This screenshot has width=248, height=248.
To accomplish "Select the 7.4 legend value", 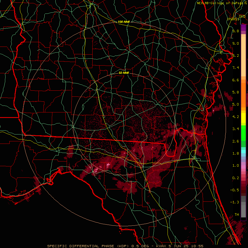I will pos(236,68).
